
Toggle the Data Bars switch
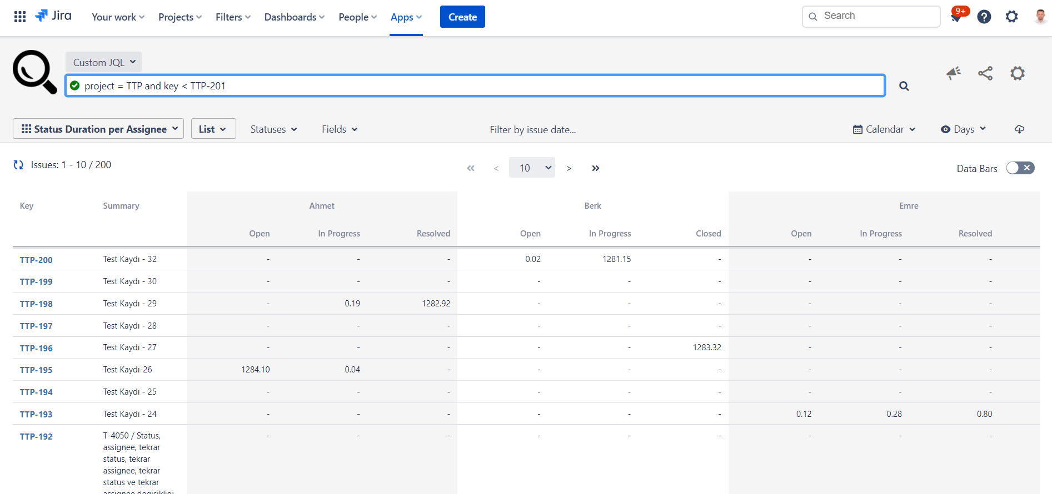coord(1020,168)
